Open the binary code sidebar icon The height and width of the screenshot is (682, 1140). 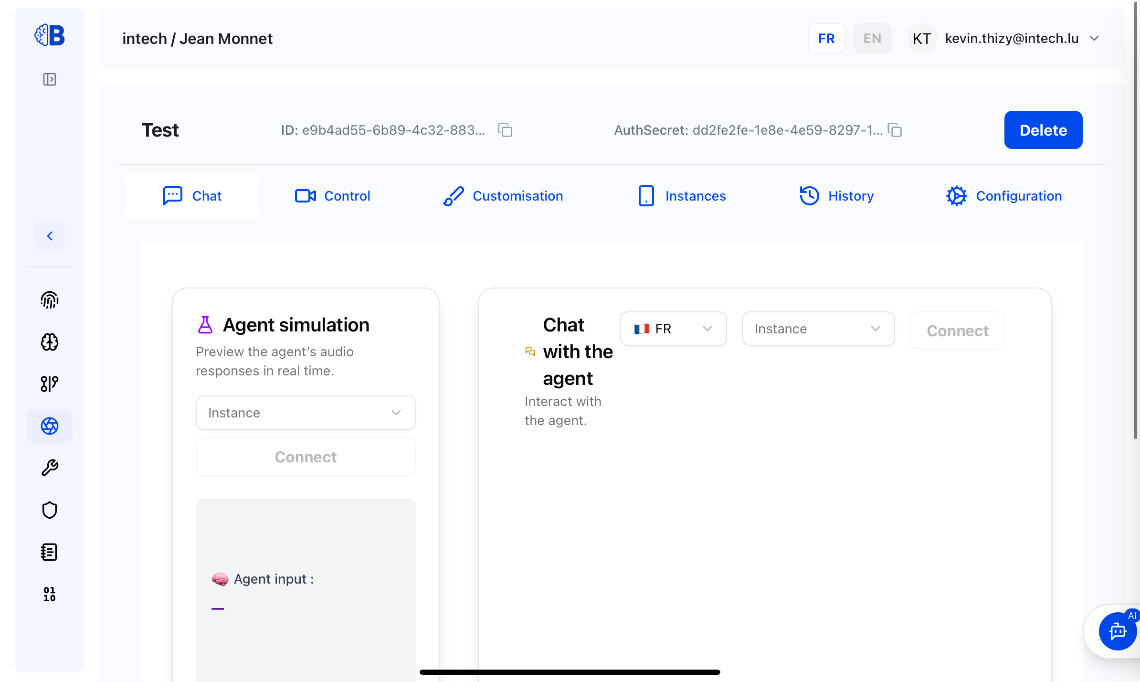pos(50,594)
